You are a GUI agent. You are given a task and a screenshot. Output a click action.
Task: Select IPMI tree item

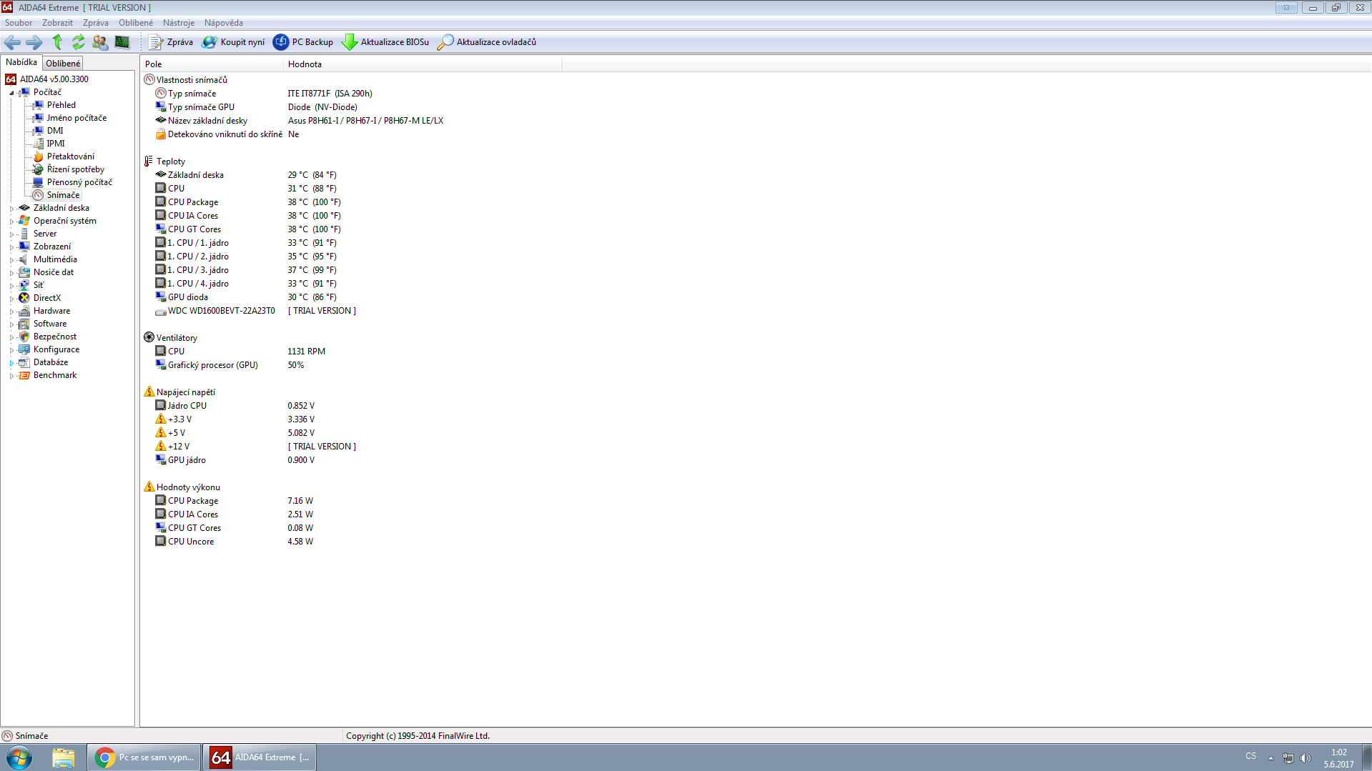coord(49,144)
